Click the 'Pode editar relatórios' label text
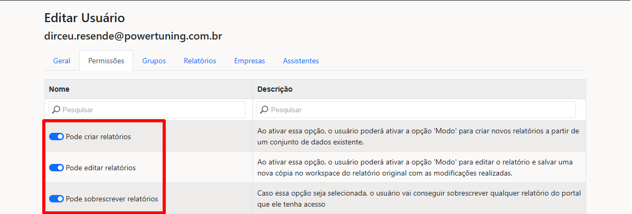The width and height of the screenshot is (632, 214). (101, 168)
